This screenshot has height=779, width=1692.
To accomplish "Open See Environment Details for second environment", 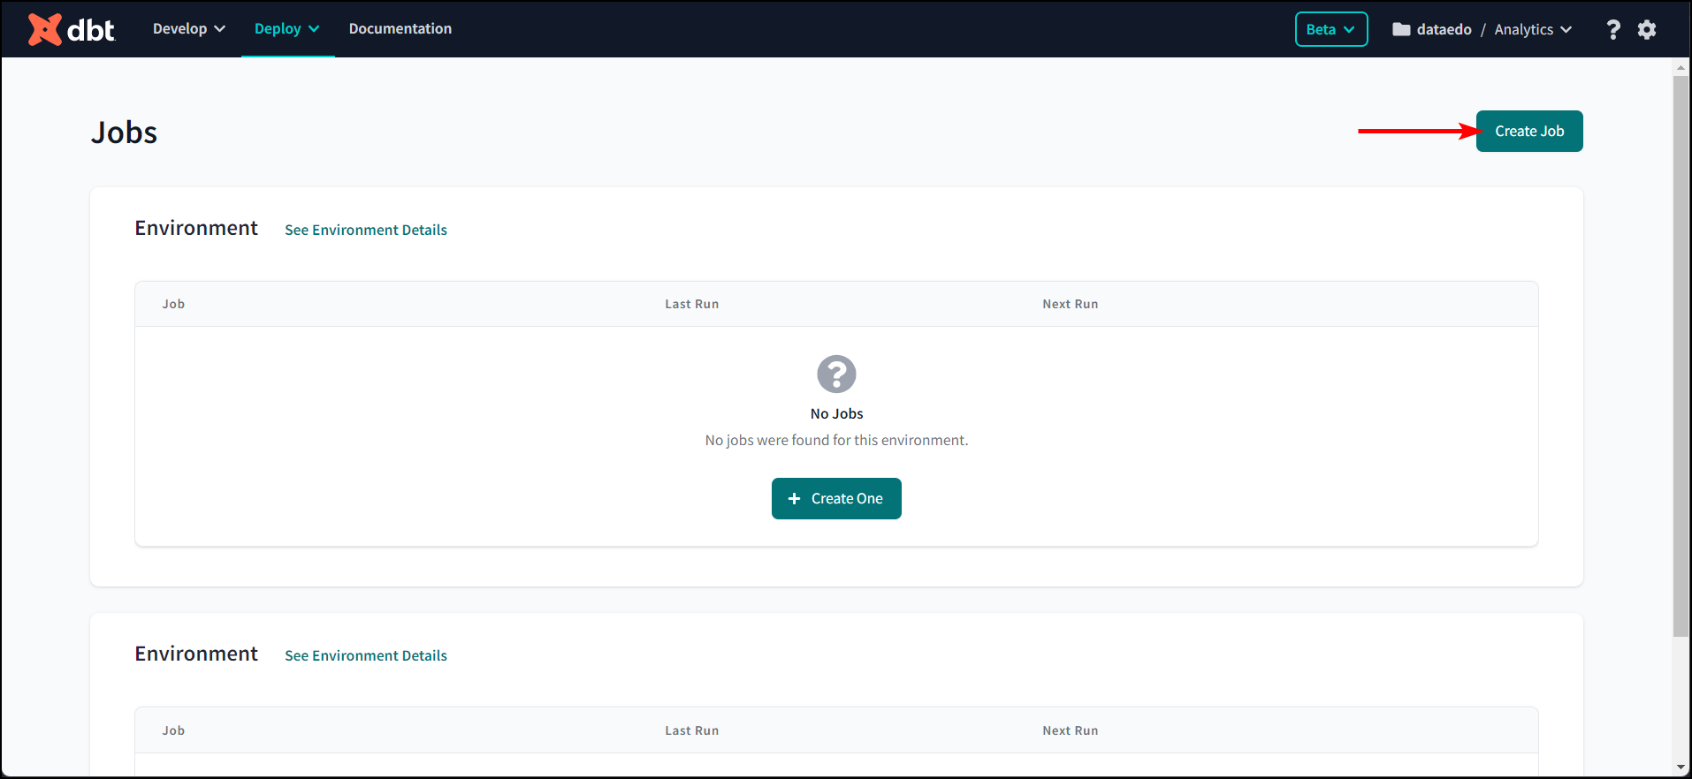I will 366,655.
